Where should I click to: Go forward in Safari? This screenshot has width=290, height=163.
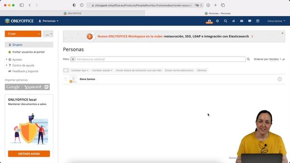[37, 5]
